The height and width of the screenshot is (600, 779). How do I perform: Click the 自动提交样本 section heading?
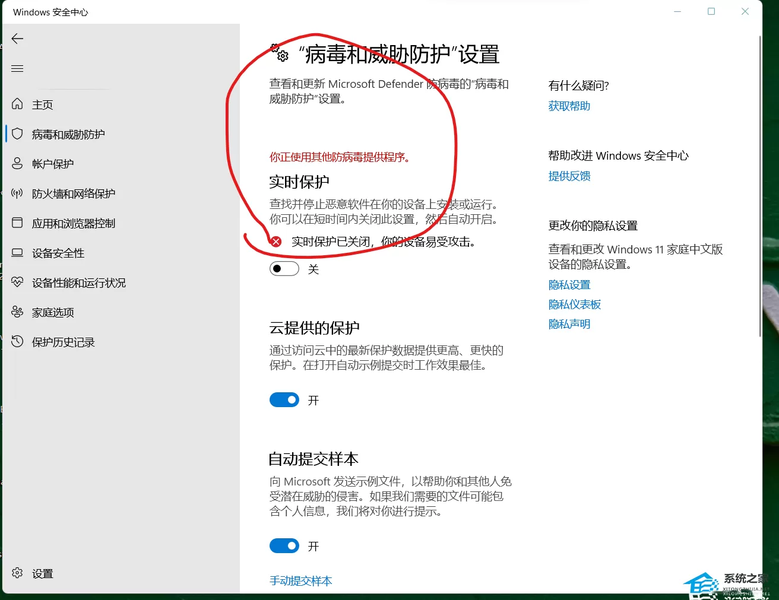pyautogui.click(x=313, y=459)
